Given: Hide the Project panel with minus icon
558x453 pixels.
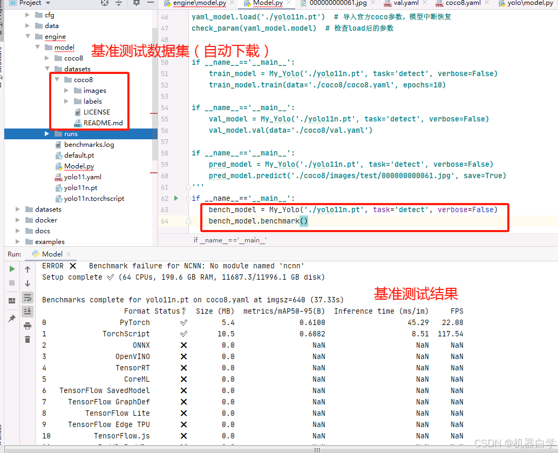Looking at the screenshot, I should [x=151, y=3].
